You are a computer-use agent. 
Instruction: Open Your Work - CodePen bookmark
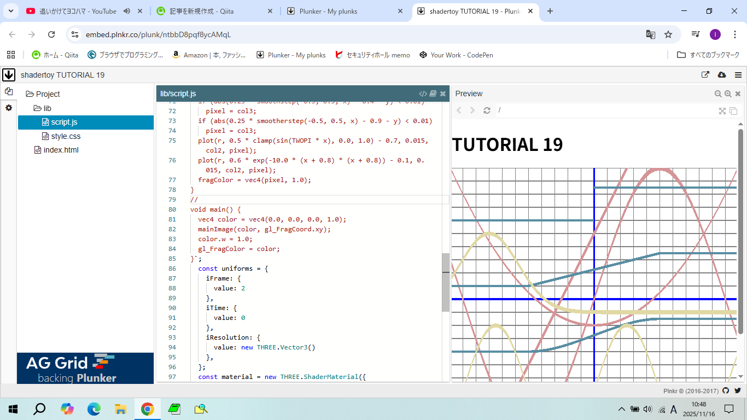tap(456, 55)
